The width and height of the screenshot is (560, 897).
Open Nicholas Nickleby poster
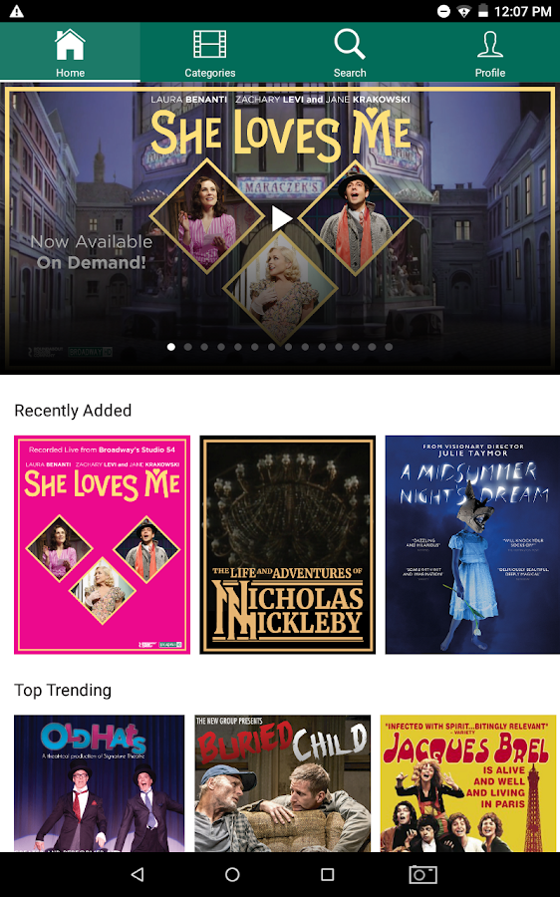[288, 544]
